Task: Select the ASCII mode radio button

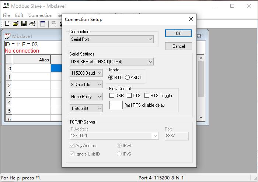Action: [128, 78]
